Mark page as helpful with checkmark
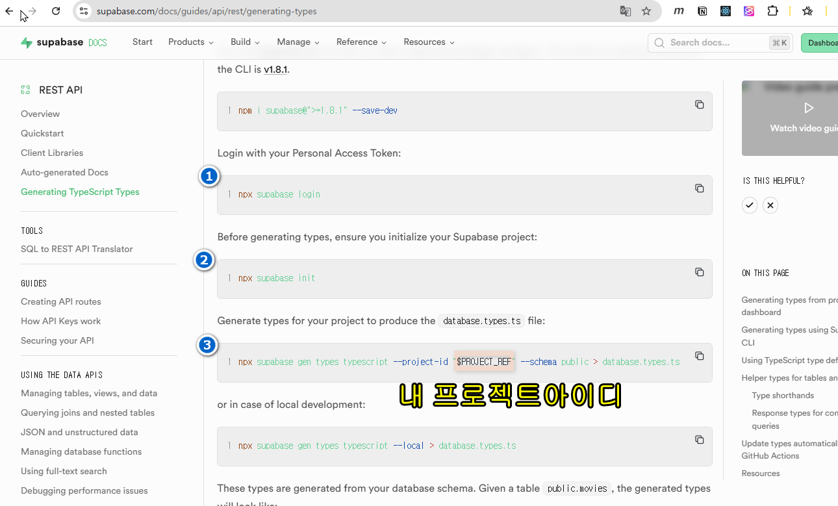838x506 pixels. point(750,205)
